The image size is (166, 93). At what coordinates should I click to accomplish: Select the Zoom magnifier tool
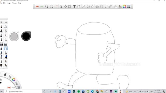(x=46, y=6)
